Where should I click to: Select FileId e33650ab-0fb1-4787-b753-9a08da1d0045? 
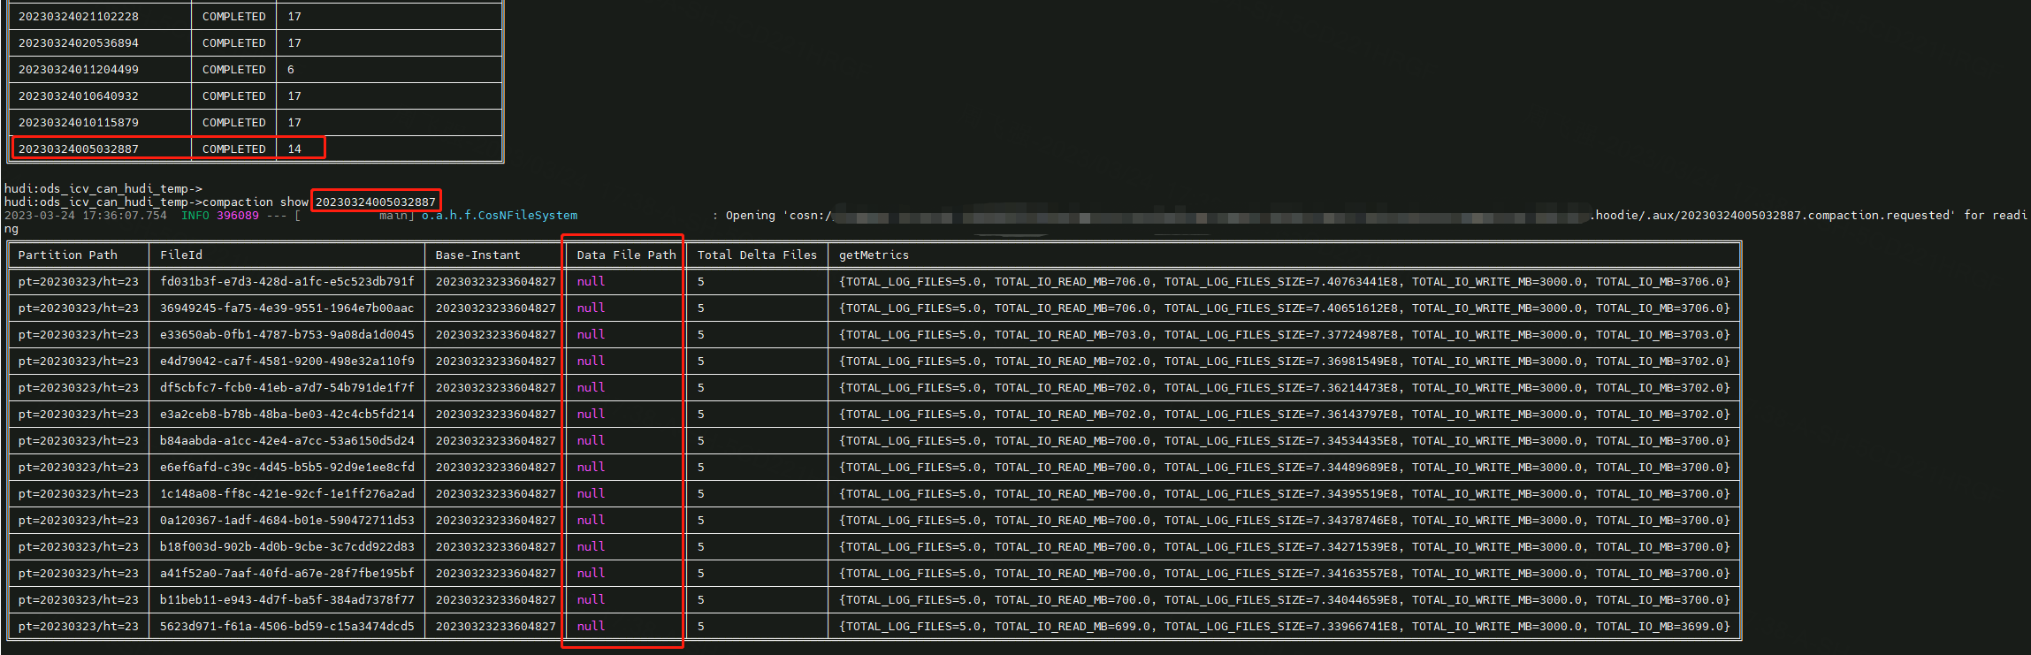tap(287, 334)
